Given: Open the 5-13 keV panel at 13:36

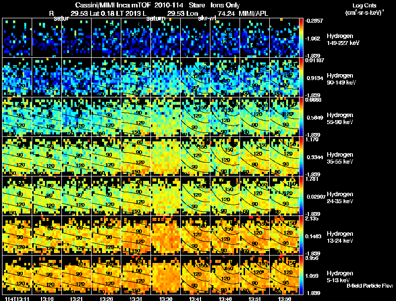Looking at the screenshot, I should (166, 275).
